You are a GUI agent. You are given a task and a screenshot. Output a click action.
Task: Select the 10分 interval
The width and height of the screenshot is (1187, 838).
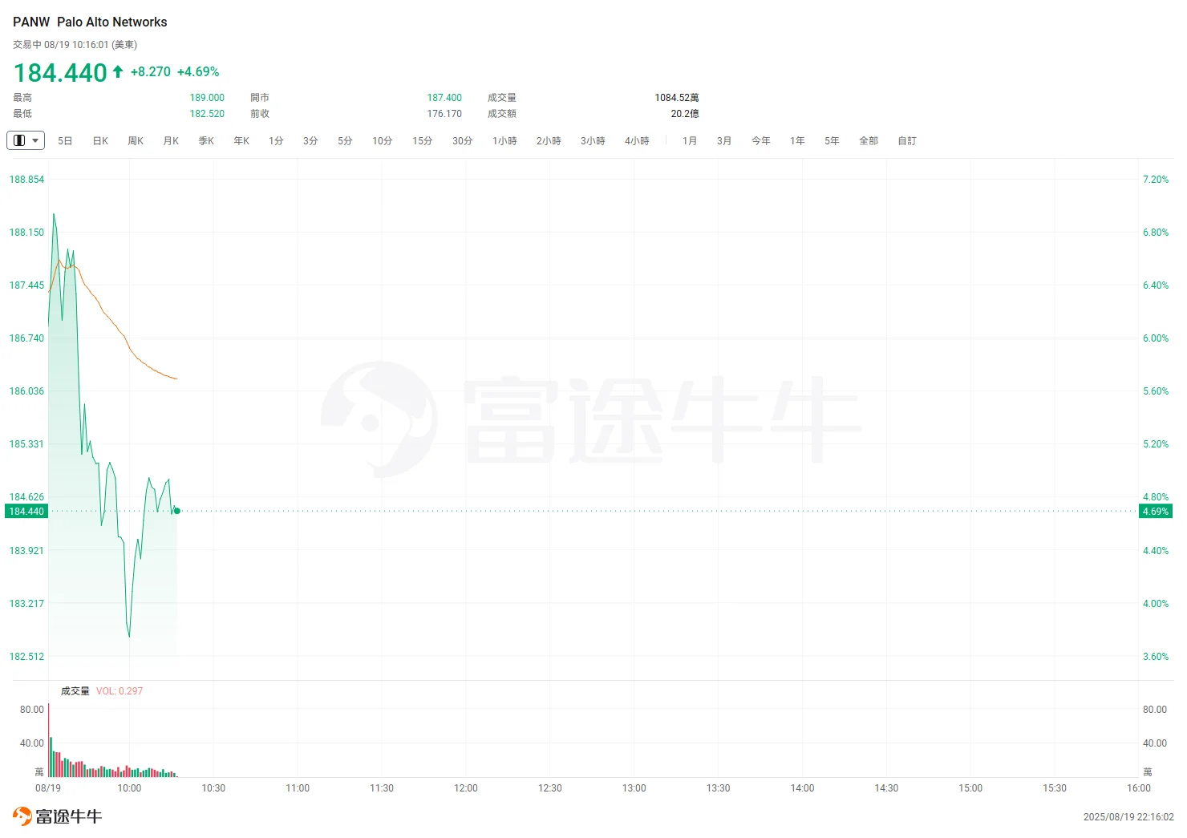pyautogui.click(x=383, y=141)
